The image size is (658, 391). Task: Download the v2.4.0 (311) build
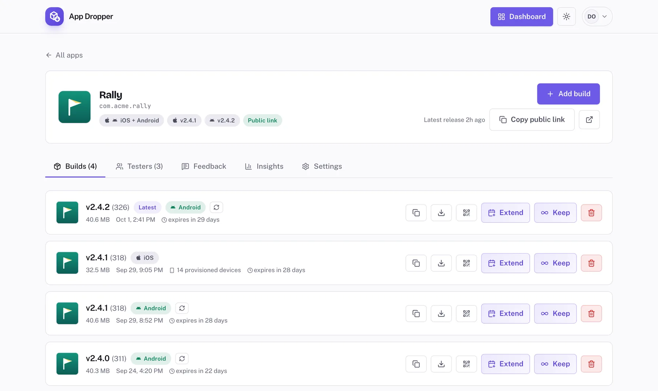pos(441,364)
